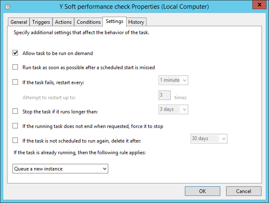Click the Cancel button
The height and width of the screenshot is (203, 269).
coord(243,191)
